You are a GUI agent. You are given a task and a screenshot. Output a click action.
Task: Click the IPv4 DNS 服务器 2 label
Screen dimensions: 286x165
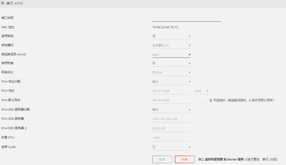[14, 128]
